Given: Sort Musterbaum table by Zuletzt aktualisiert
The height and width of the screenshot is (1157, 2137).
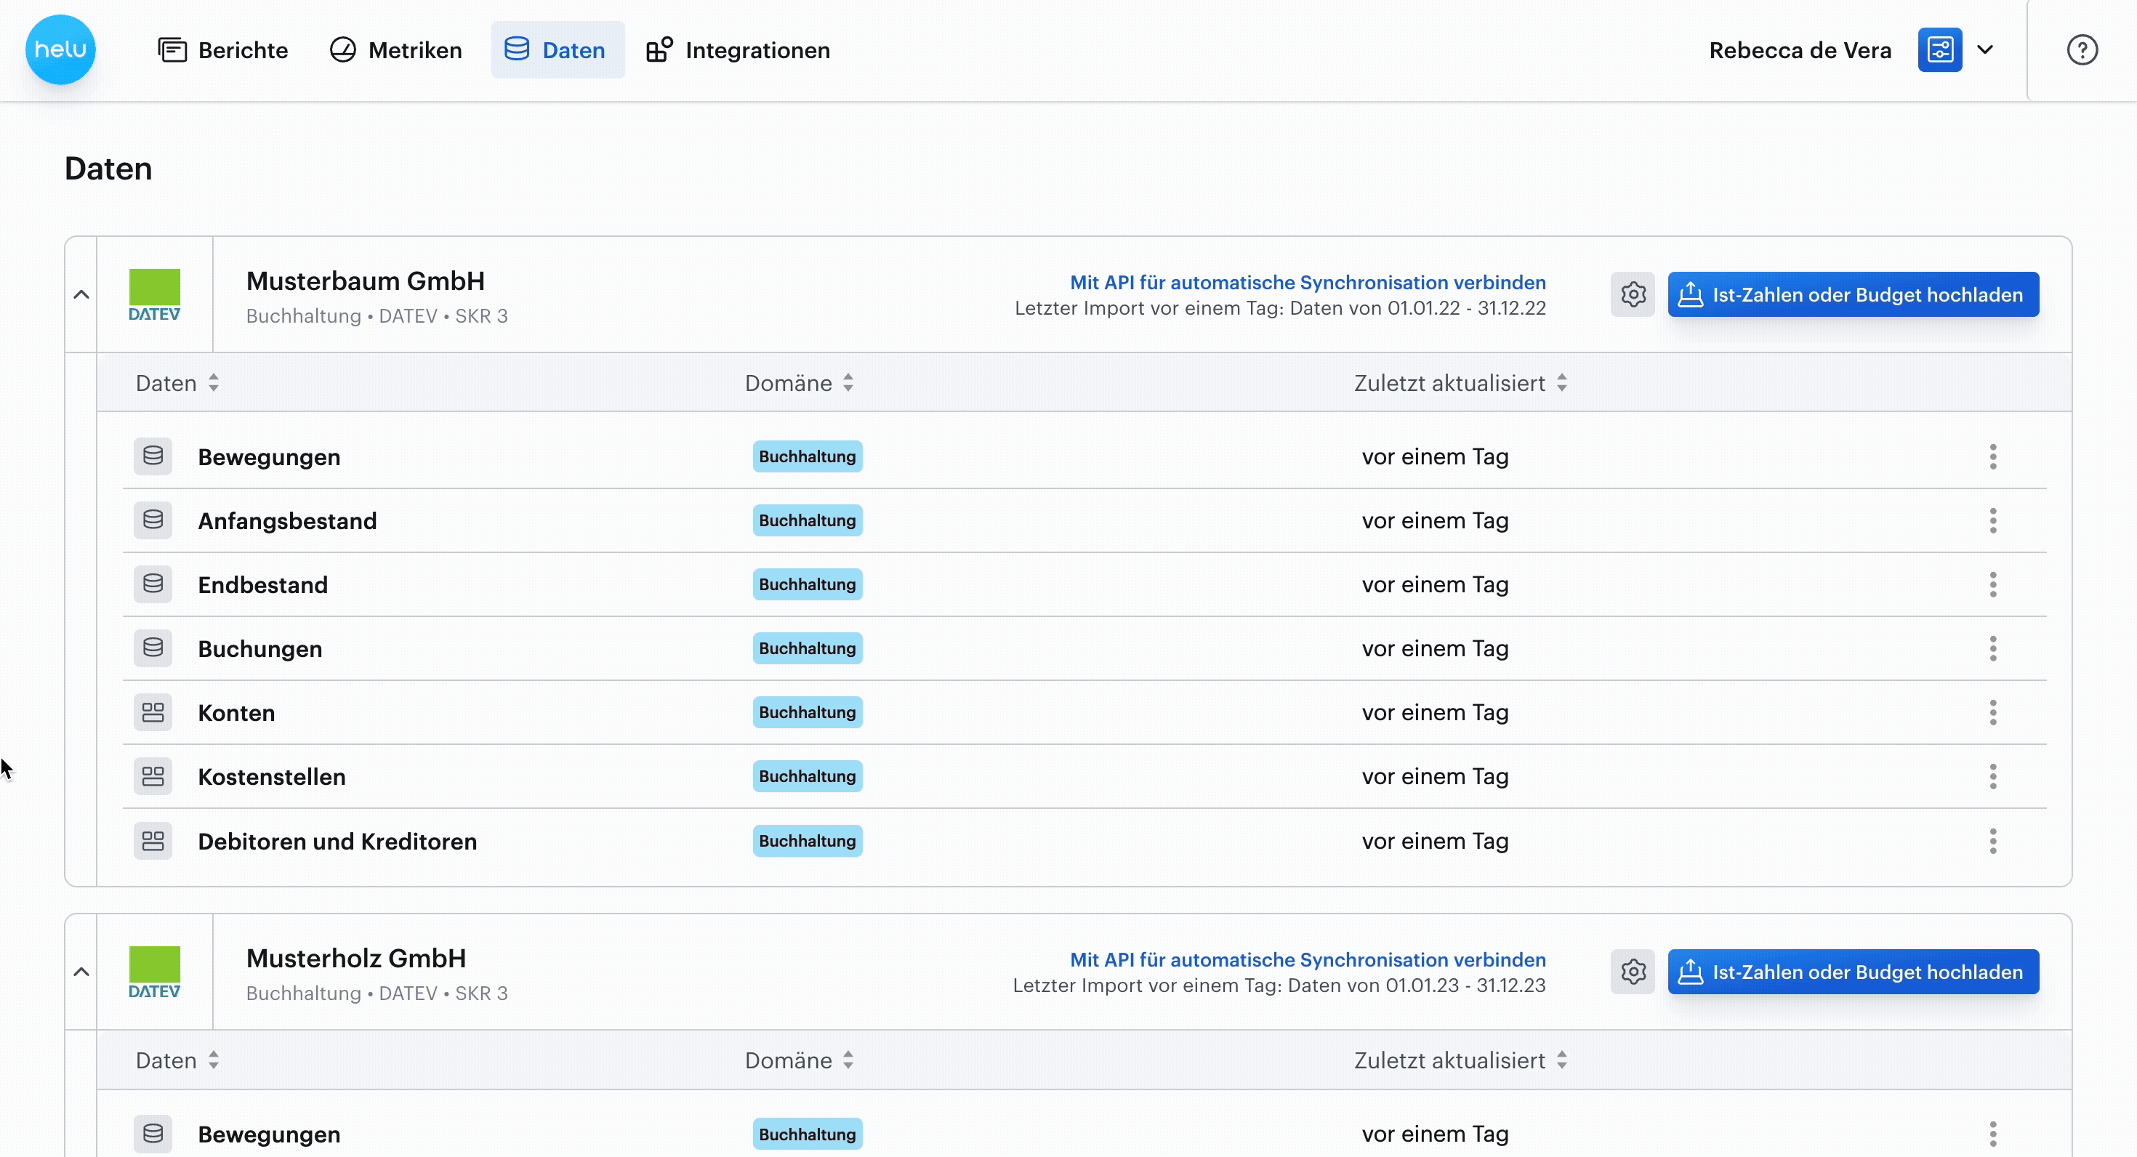Looking at the screenshot, I should (x=1461, y=383).
